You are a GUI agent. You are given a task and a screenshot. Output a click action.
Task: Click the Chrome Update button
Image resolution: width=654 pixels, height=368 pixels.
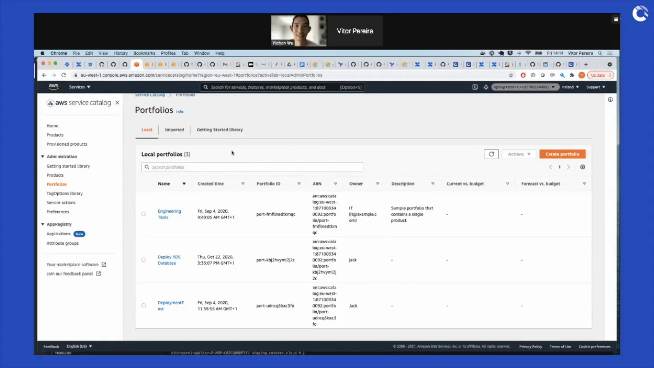(599, 75)
